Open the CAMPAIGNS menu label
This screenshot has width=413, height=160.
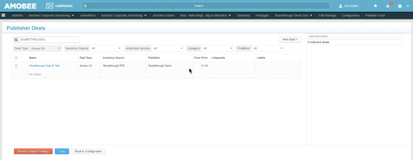point(64,6)
